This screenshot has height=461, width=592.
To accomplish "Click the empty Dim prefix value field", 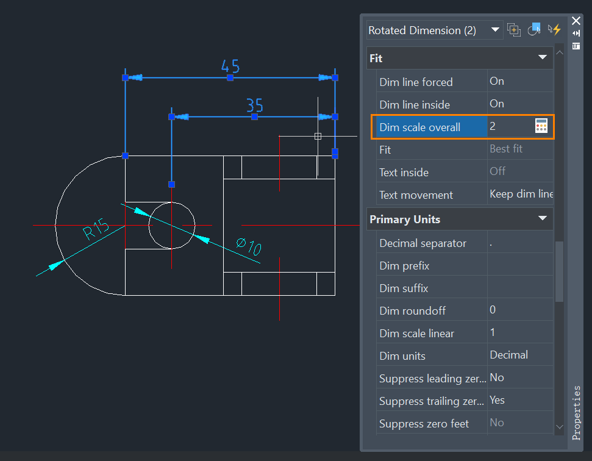I will pos(520,265).
